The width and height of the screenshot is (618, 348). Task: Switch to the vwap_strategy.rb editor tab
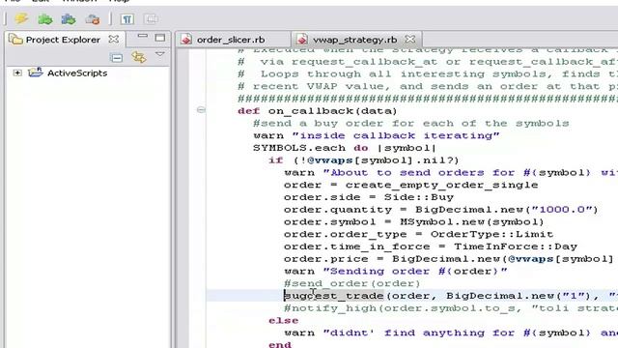[354, 40]
